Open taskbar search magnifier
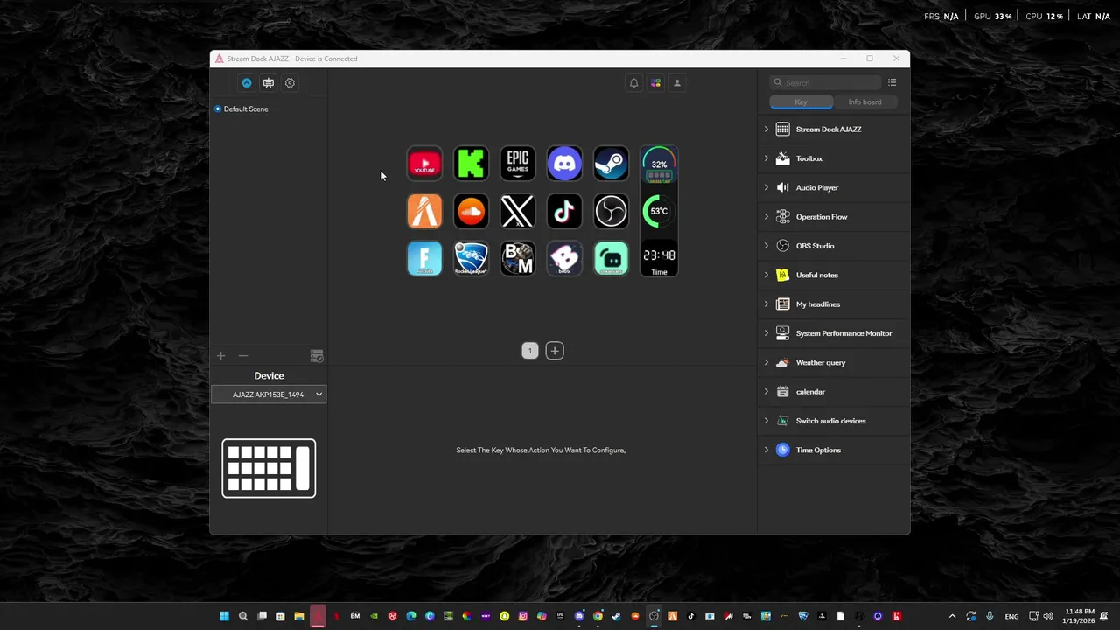Viewport: 1120px width, 630px height. coord(243,616)
